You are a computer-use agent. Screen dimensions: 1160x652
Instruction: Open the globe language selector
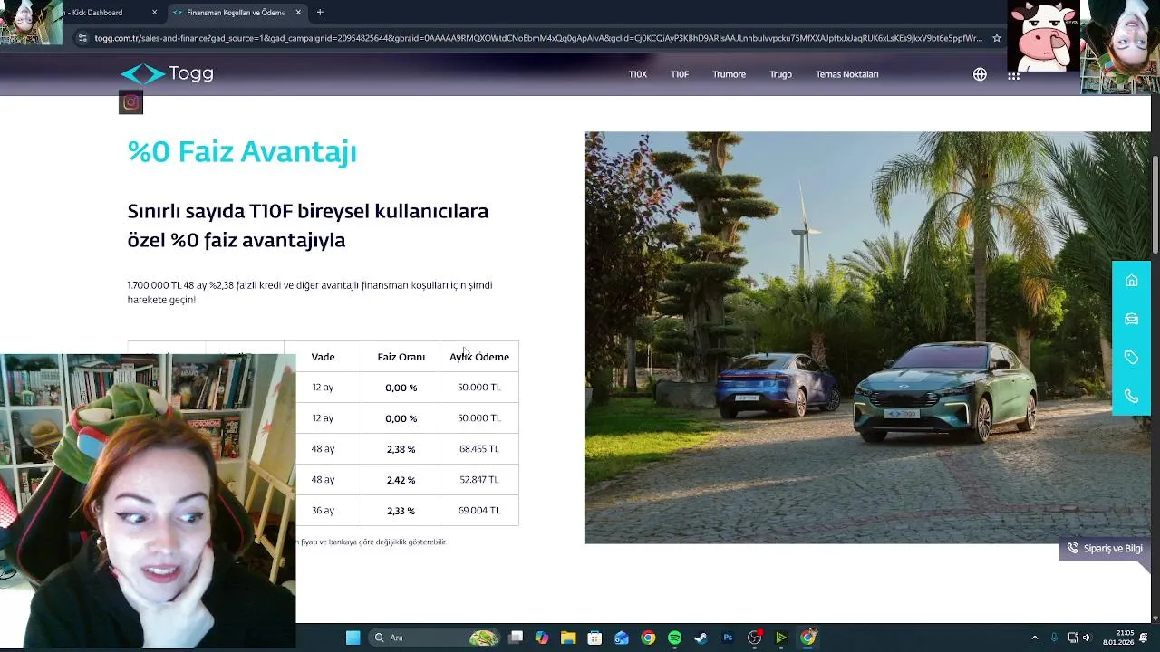coord(980,74)
